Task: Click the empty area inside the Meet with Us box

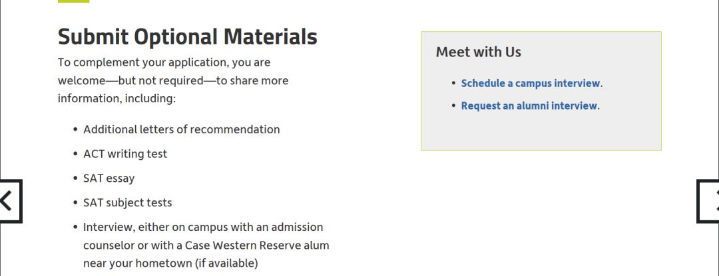Action: (541, 130)
